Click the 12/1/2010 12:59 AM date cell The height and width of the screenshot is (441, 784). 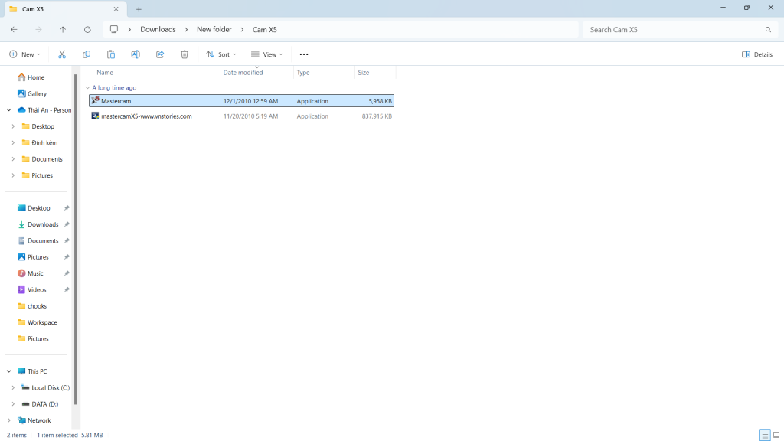tap(250, 101)
